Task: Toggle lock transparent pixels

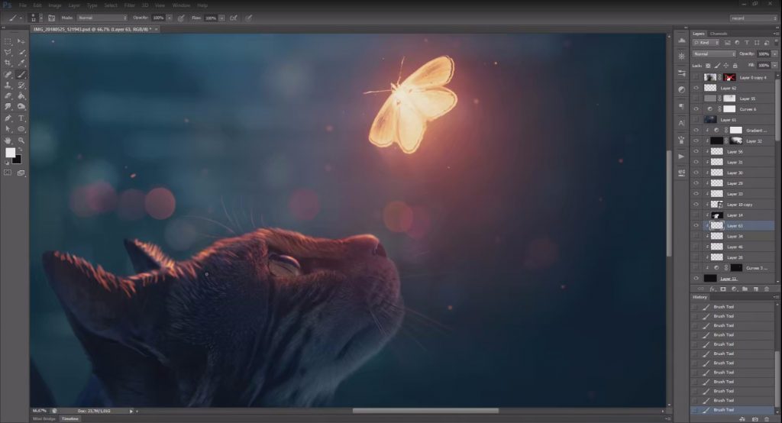Action: (x=708, y=66)
